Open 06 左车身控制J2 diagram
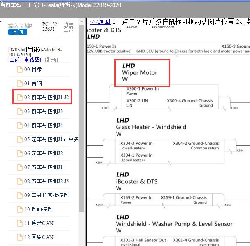Viewport: 250px width, 246px height. 43,153
